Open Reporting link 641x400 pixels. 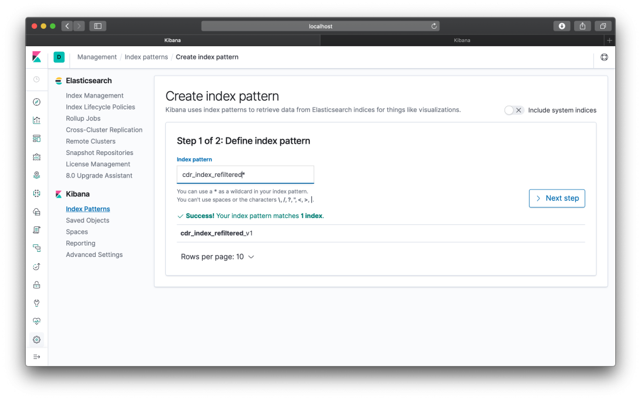click(x=81, y=243)
